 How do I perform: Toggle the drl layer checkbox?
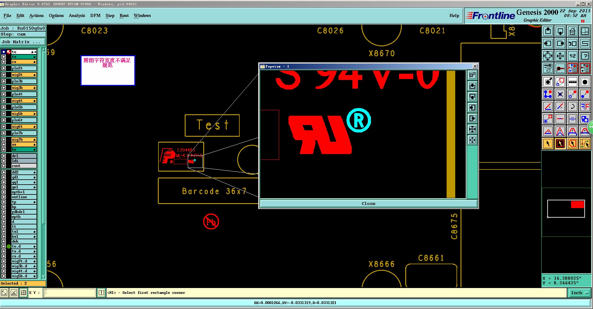point(4,156)
